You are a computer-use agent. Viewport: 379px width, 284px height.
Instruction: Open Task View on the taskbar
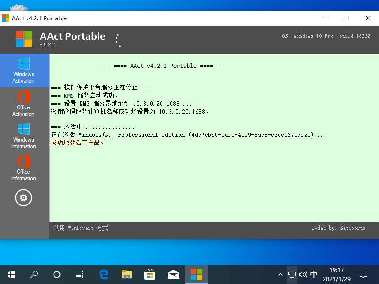[79, 274]
